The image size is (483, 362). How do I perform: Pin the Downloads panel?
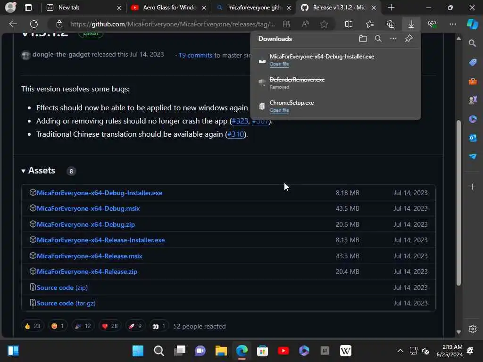[x=409, y=39]
